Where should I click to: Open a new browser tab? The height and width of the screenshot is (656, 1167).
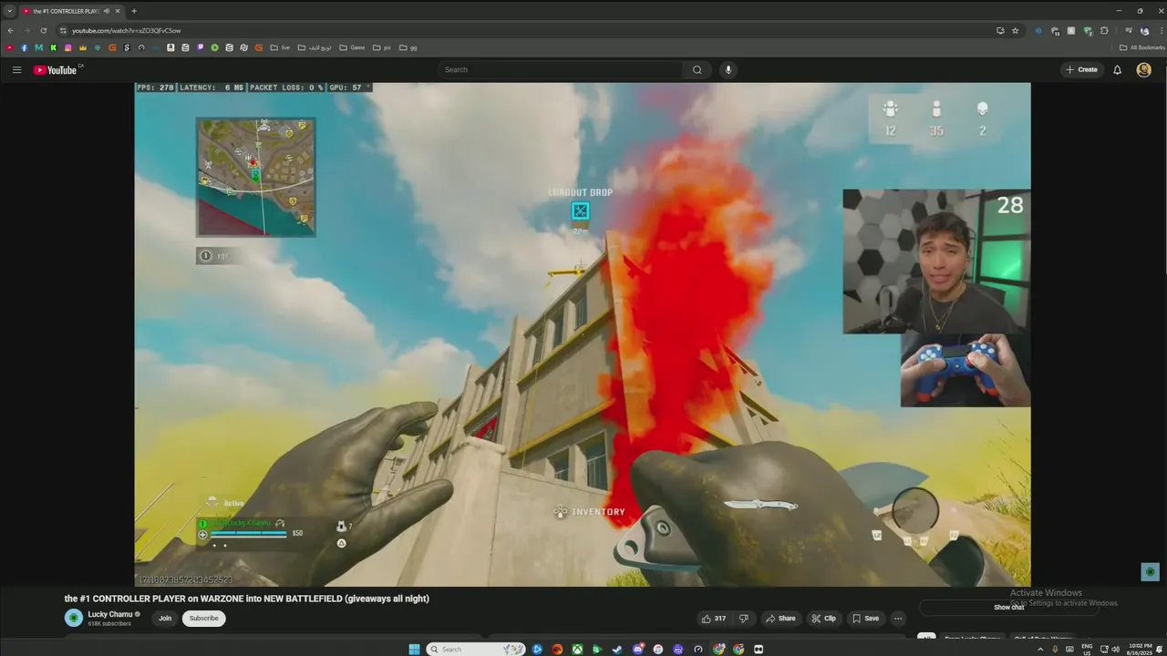pyautogui.click(x=134, y=11)
